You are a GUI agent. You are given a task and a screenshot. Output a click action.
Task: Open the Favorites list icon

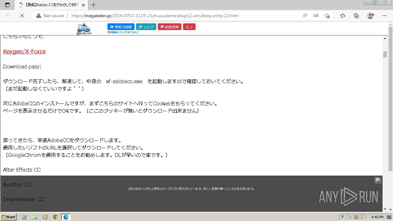(343, 16)
